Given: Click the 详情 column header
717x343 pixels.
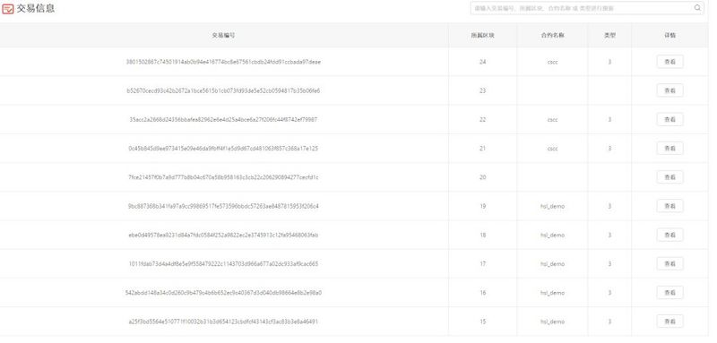Looking at the screenshot, I should pyautogui.click(x=669, y=35).
